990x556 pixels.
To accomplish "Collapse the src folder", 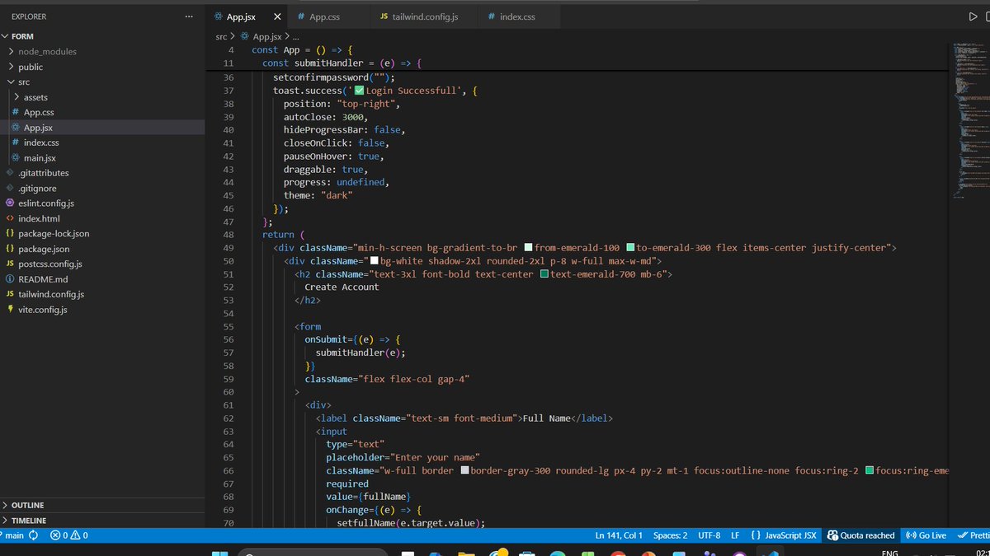I will tap(24, 82).
